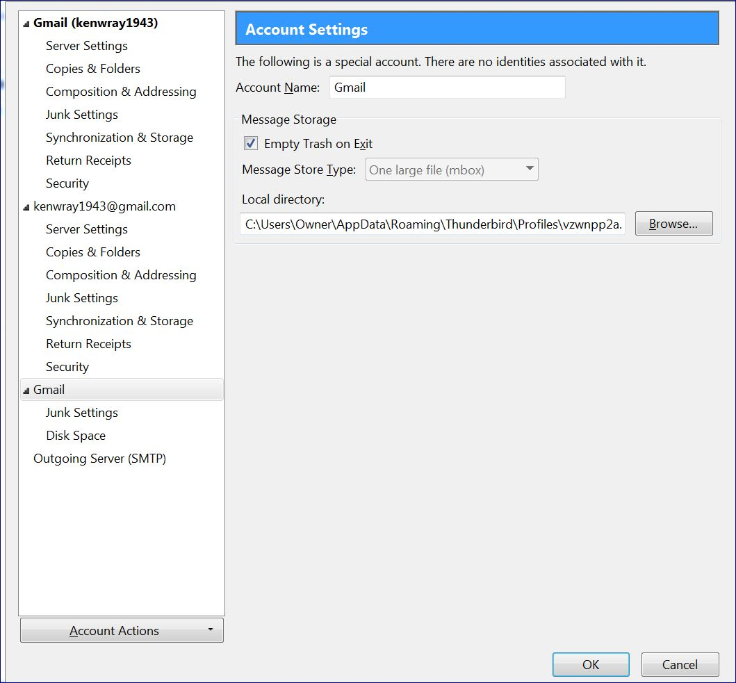The image size is (736, 683).
Task: Open Synchronization & Storage under Gmail (kenwray1943)
Action: [120, 138]
